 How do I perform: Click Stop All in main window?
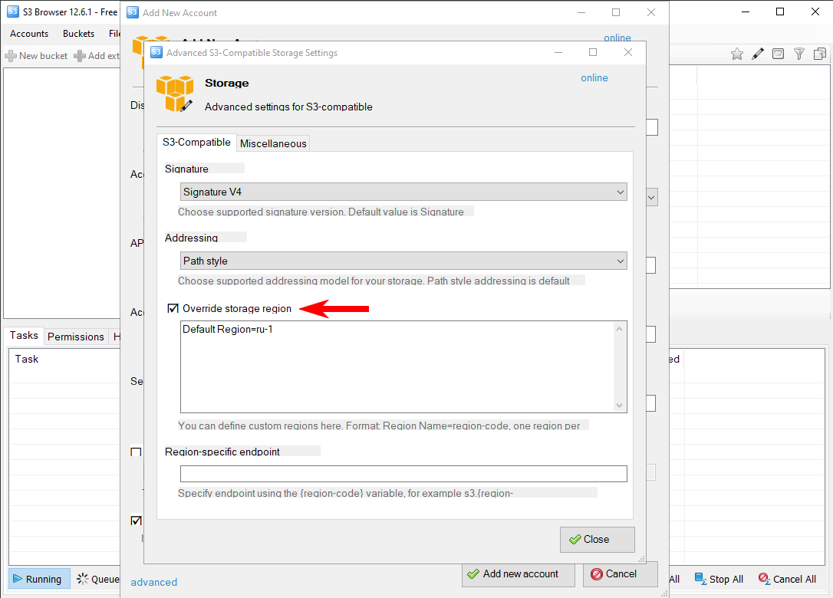pyautogui.click(x=719, y=579)
